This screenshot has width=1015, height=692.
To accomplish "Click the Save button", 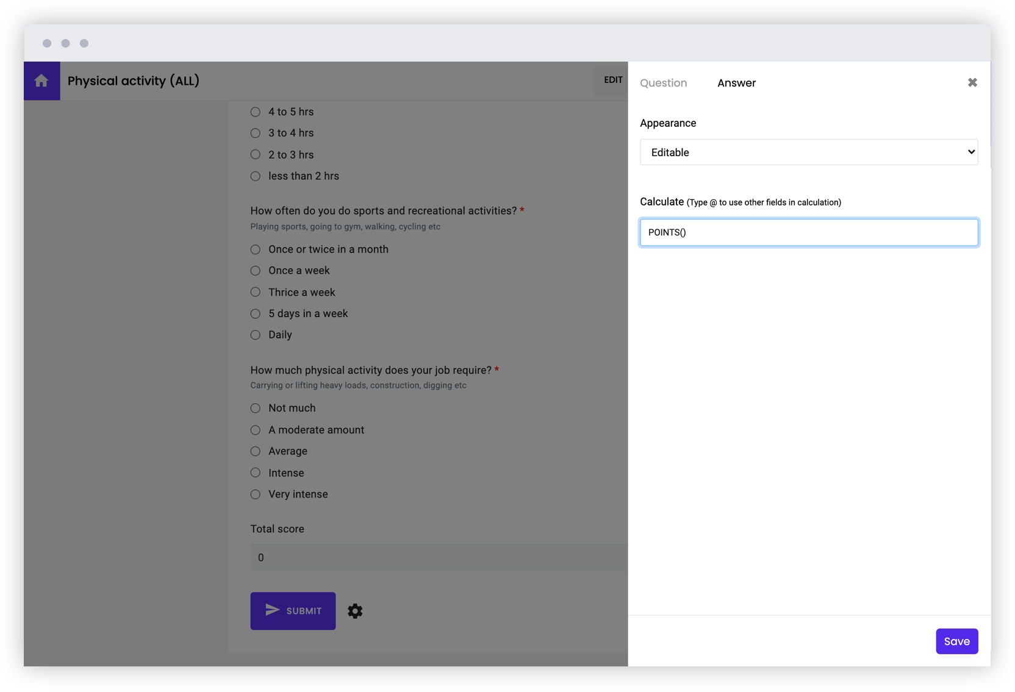I will coord(956,641).
